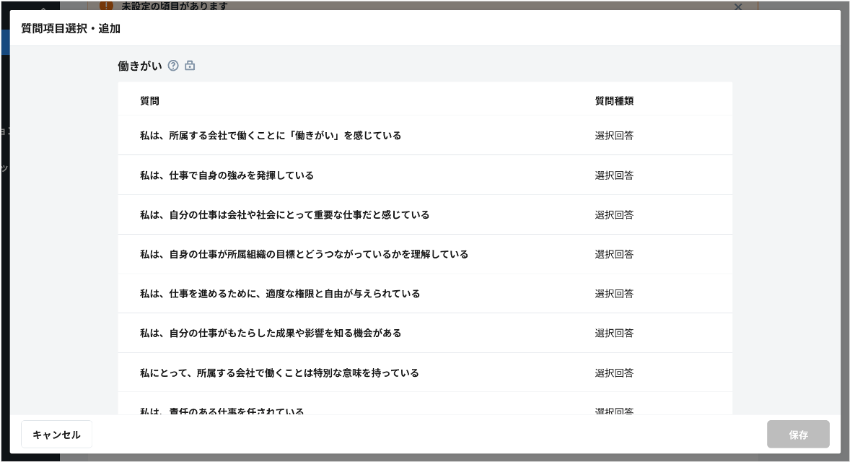Screen dimensions: 850x462
Task: Select the question about feeling 働きがい at work
Action: pos(271,135)
